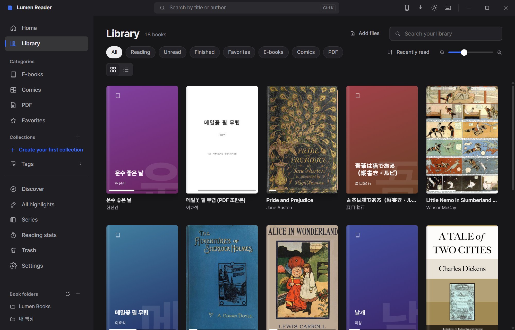Expand the Tags section chevron
Image resolution: width=515 pixels, height=330 pixels.
81,164
